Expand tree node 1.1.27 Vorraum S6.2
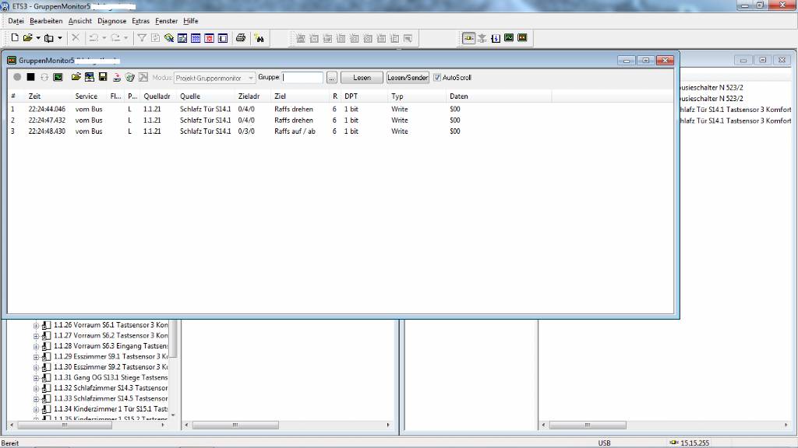The width and height of the screenshot is (798, 448). [36, 336]
